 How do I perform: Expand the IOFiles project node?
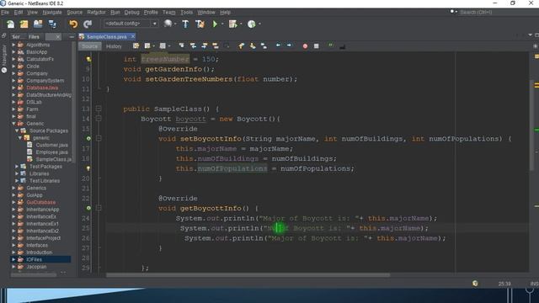point(13,259)
